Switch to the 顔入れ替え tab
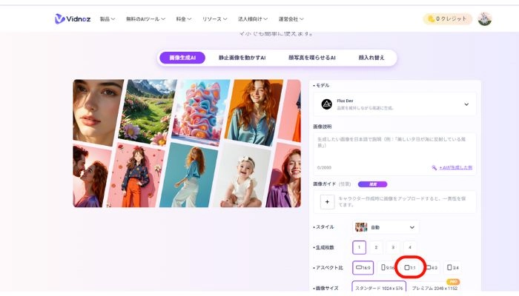The width and height of the screenshot is (519, 296). [x=370, y=57]
